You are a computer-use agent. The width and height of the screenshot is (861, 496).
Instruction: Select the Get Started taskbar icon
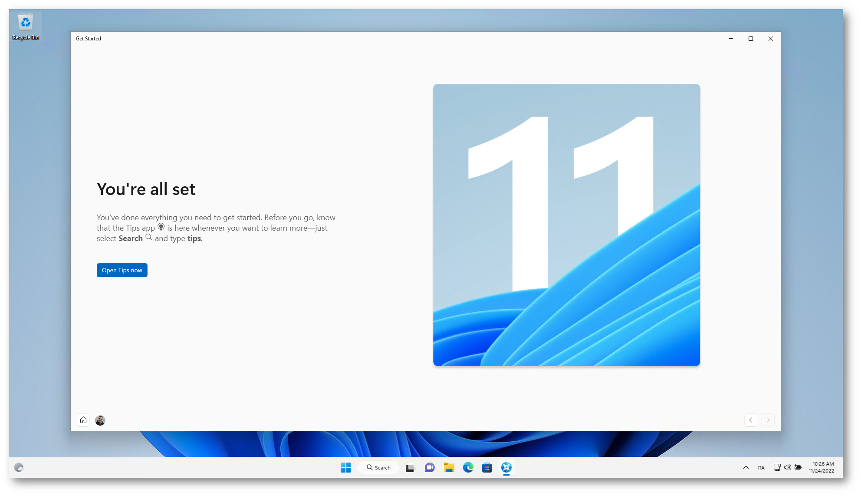(506, 467)
